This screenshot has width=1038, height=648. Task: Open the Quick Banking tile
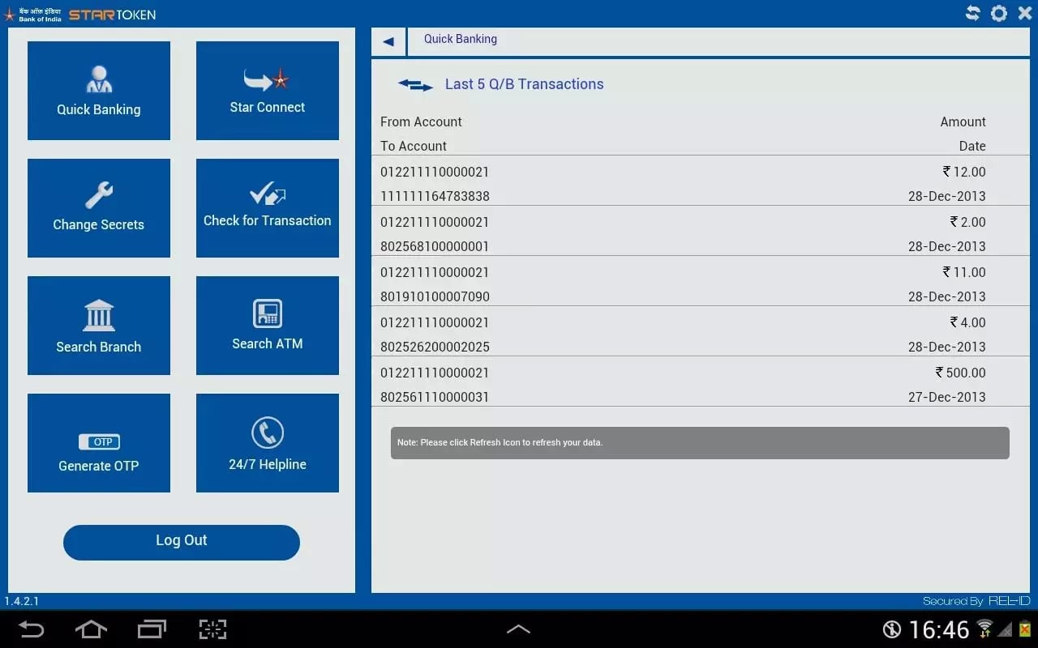(x=99, y=91)
